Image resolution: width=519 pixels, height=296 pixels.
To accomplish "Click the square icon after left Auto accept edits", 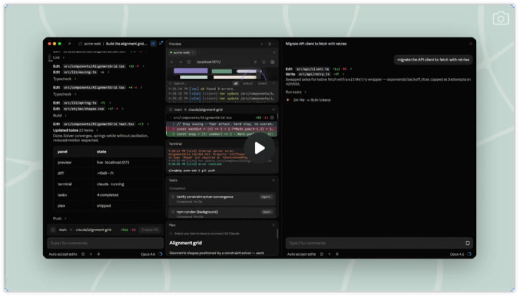I will click(x=83, y=254).
